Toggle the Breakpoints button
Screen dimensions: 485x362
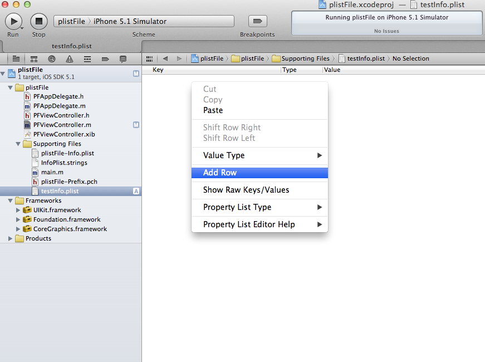pyautogui.click(x=258, y=21)
